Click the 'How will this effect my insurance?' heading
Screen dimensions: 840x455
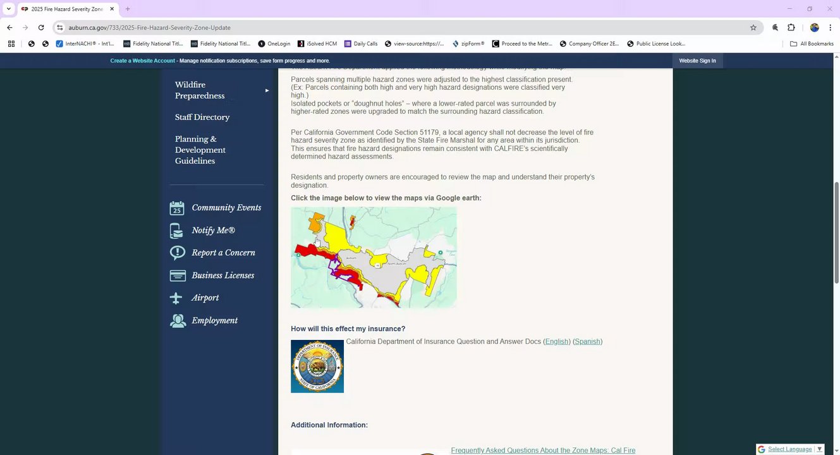348,329
